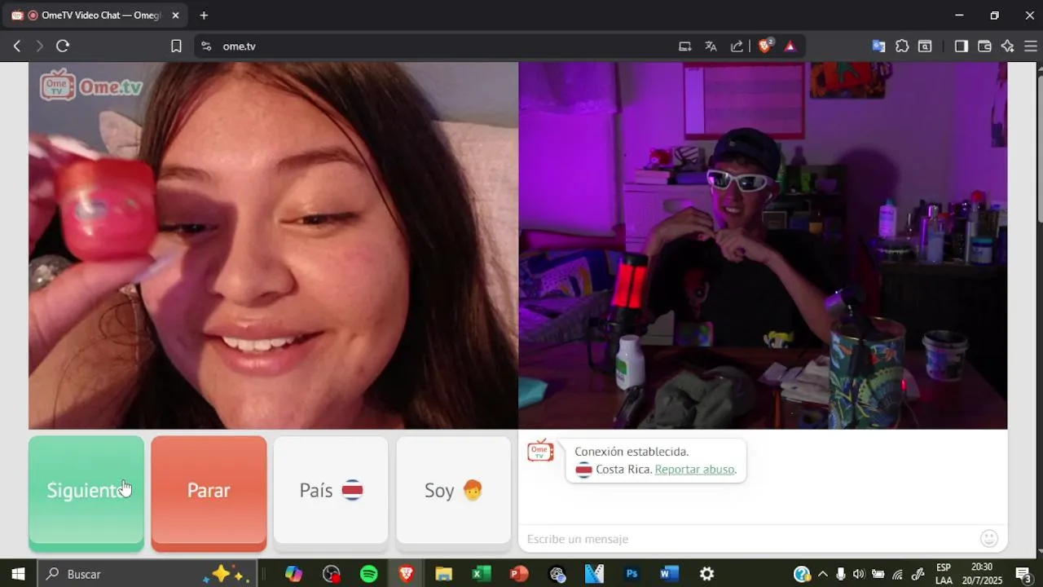
Task: Go forward to the next page
Action: [39, 46]
